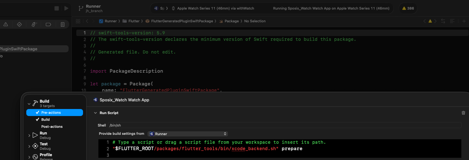The height and width of the screenshot is (160, 469).
Task: Open the Apple Watch Series 11 destination selector
Action: [x=213, y=8]
